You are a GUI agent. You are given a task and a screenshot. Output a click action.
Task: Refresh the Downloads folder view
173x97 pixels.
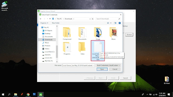pos(92,19)
